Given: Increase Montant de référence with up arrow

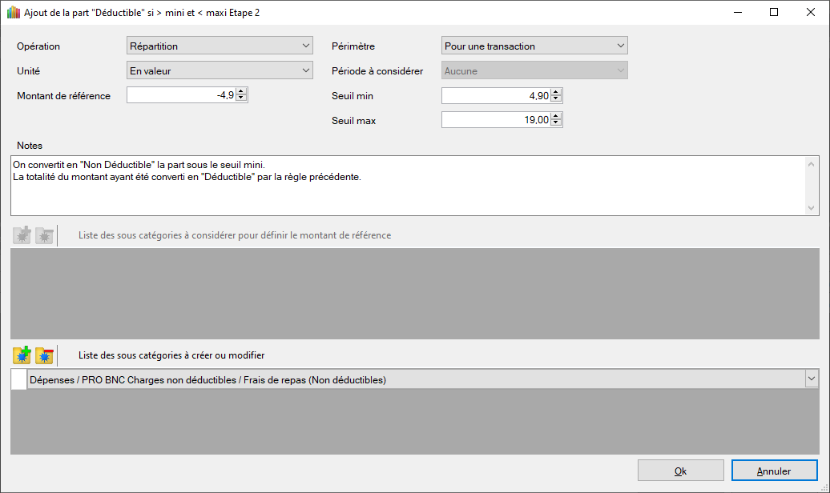Looking at the screenshot, I should (242, 92).
